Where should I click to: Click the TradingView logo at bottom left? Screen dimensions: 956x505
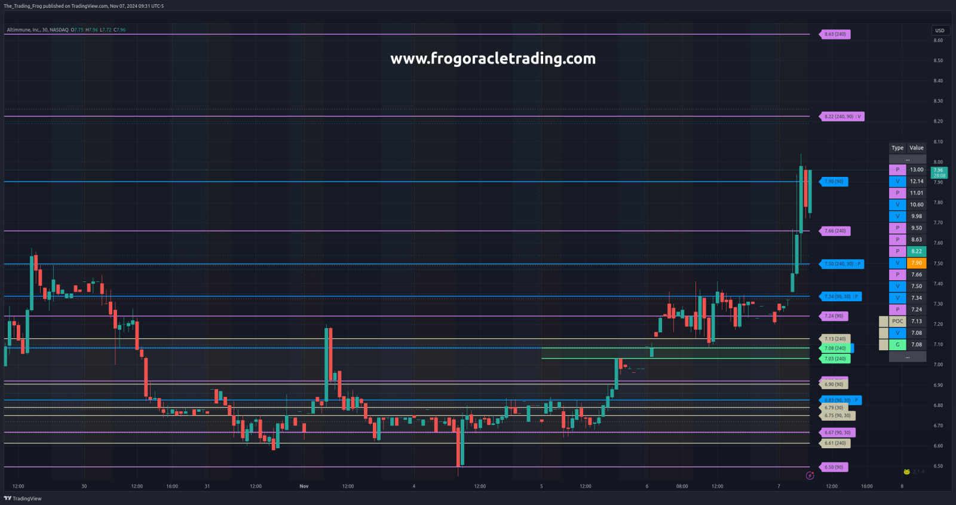pos(23,498)
